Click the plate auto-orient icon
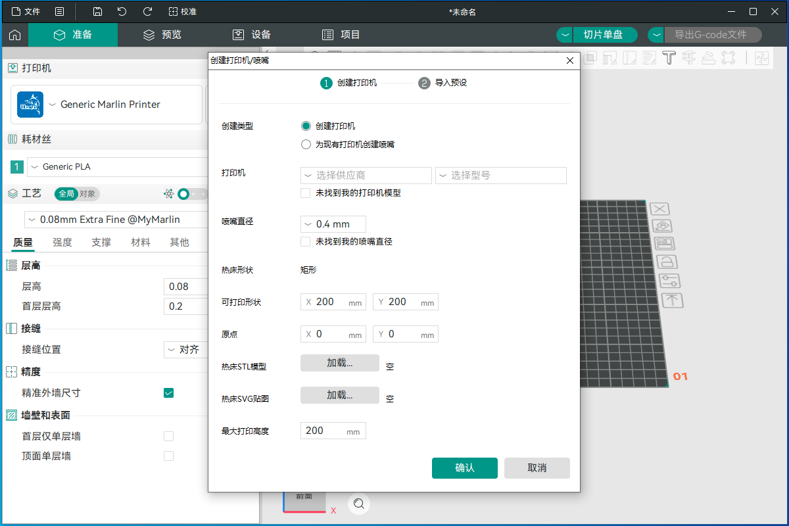This screenshot has width=789, height=526. pyautogui.click(x=663, y=227)
